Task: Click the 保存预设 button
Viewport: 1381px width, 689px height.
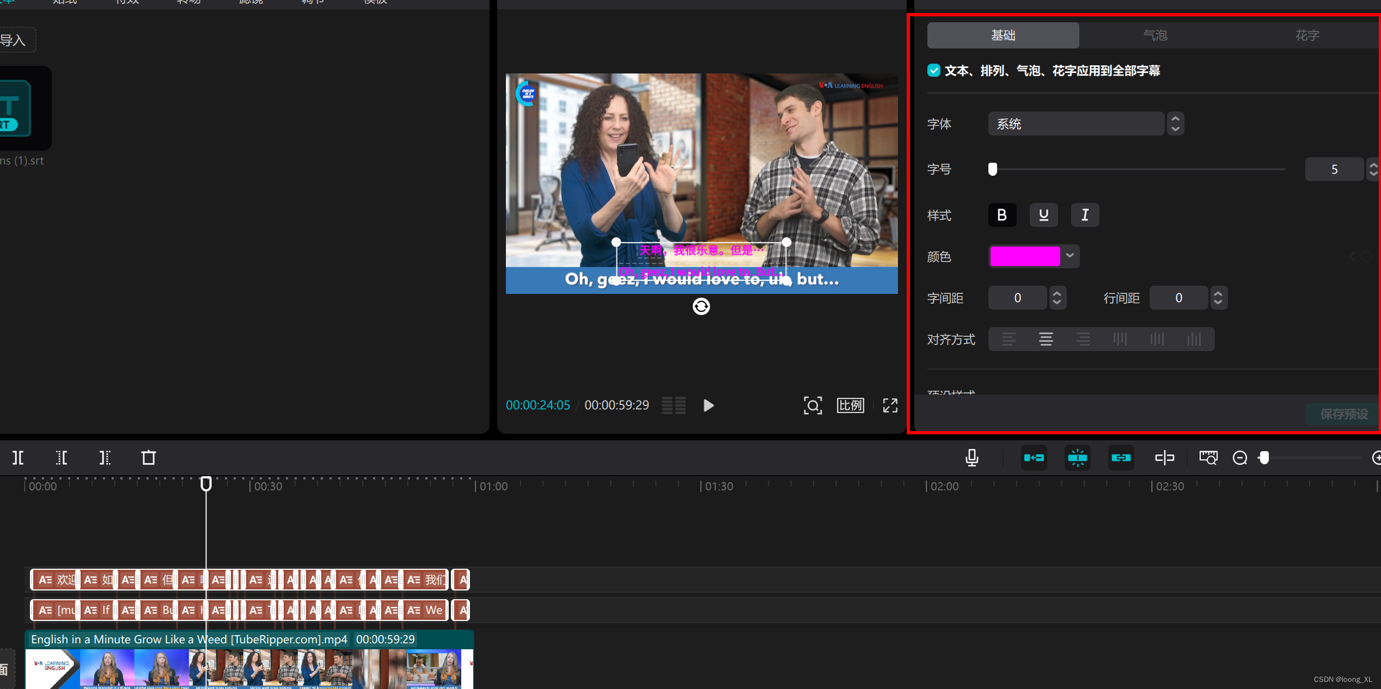Action: 1343,414
